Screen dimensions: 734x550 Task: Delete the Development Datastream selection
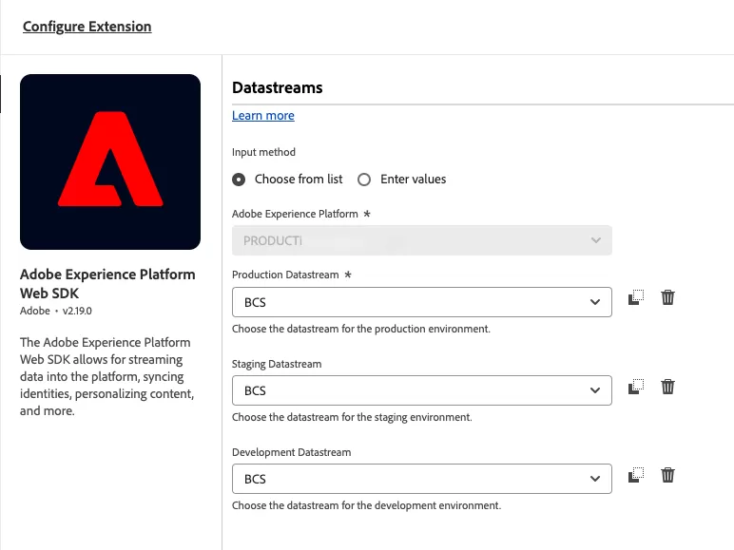[x=667, y=475]
